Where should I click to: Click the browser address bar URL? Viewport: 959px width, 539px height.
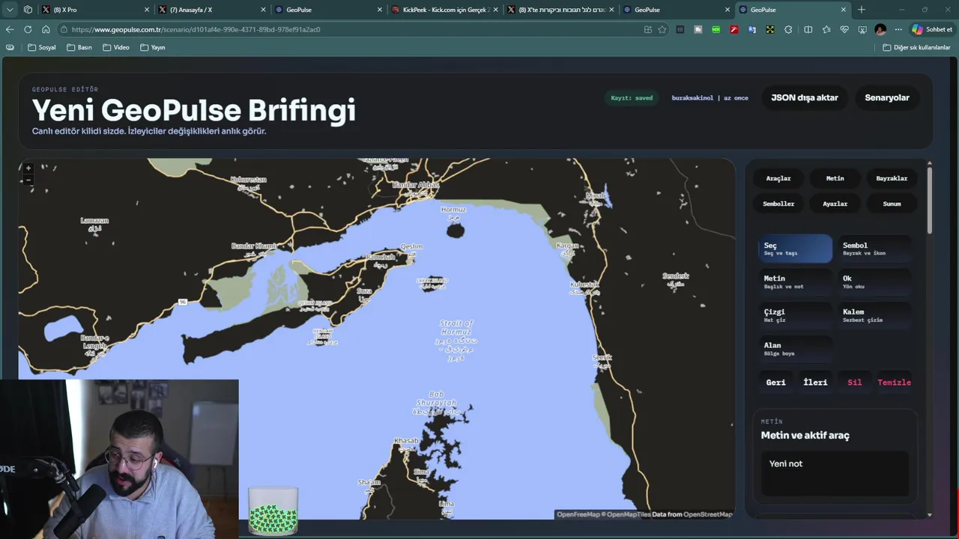pos(196,29)
